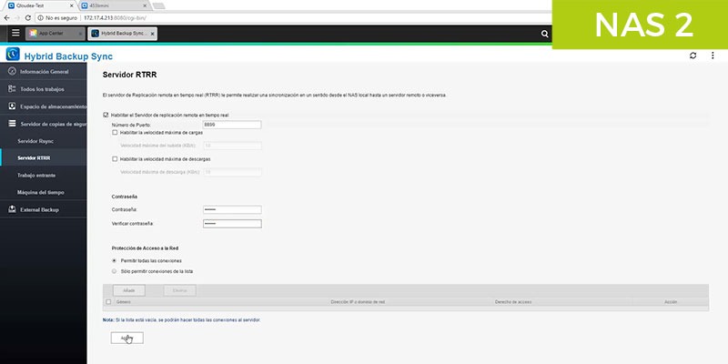Click the Servidor de copias de seguridad icon
The image size is (728, 364).
pyautogui.click(x=12, y=124)
